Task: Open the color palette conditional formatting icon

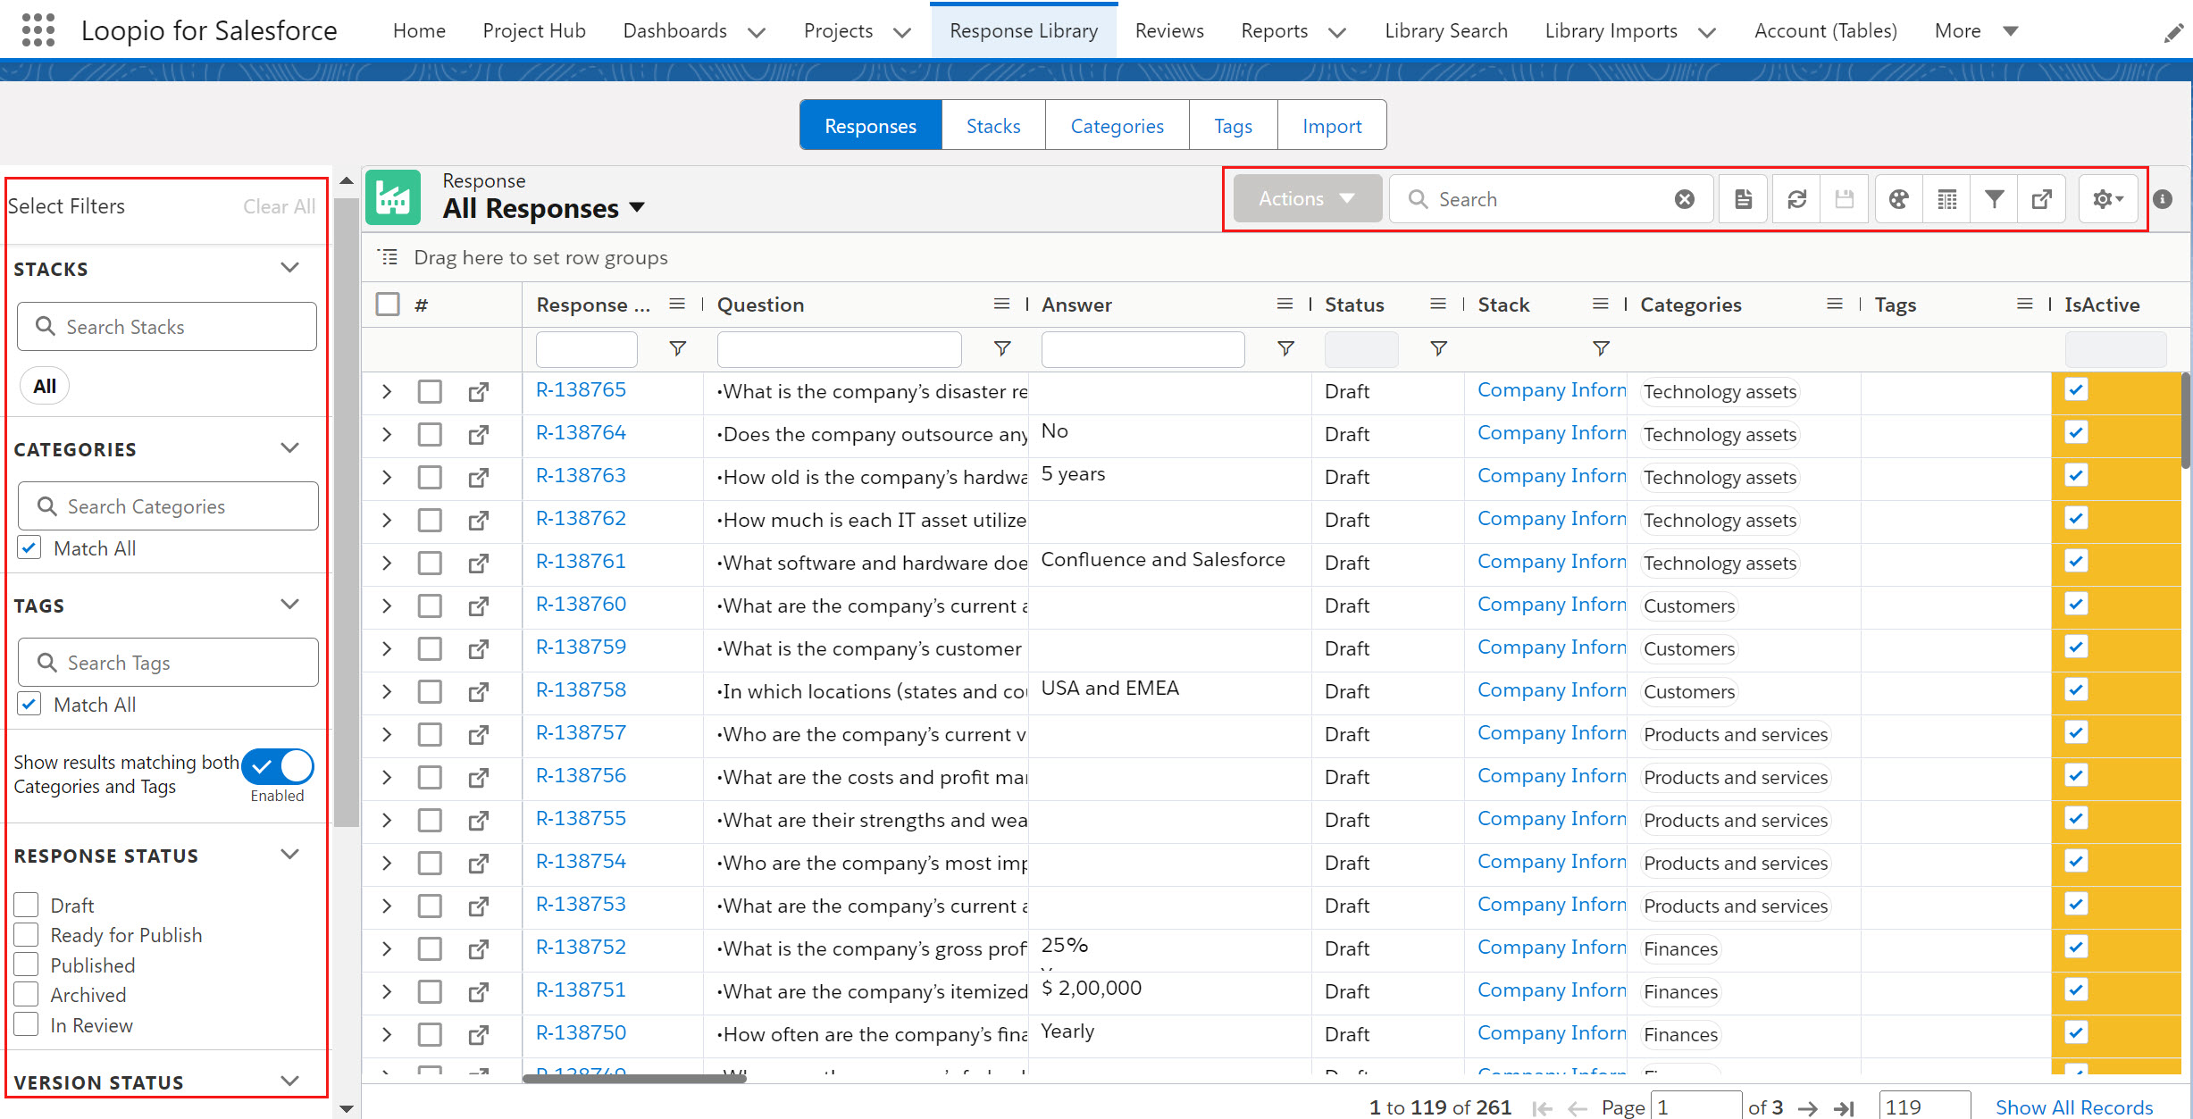Action: click(1898, 199)
